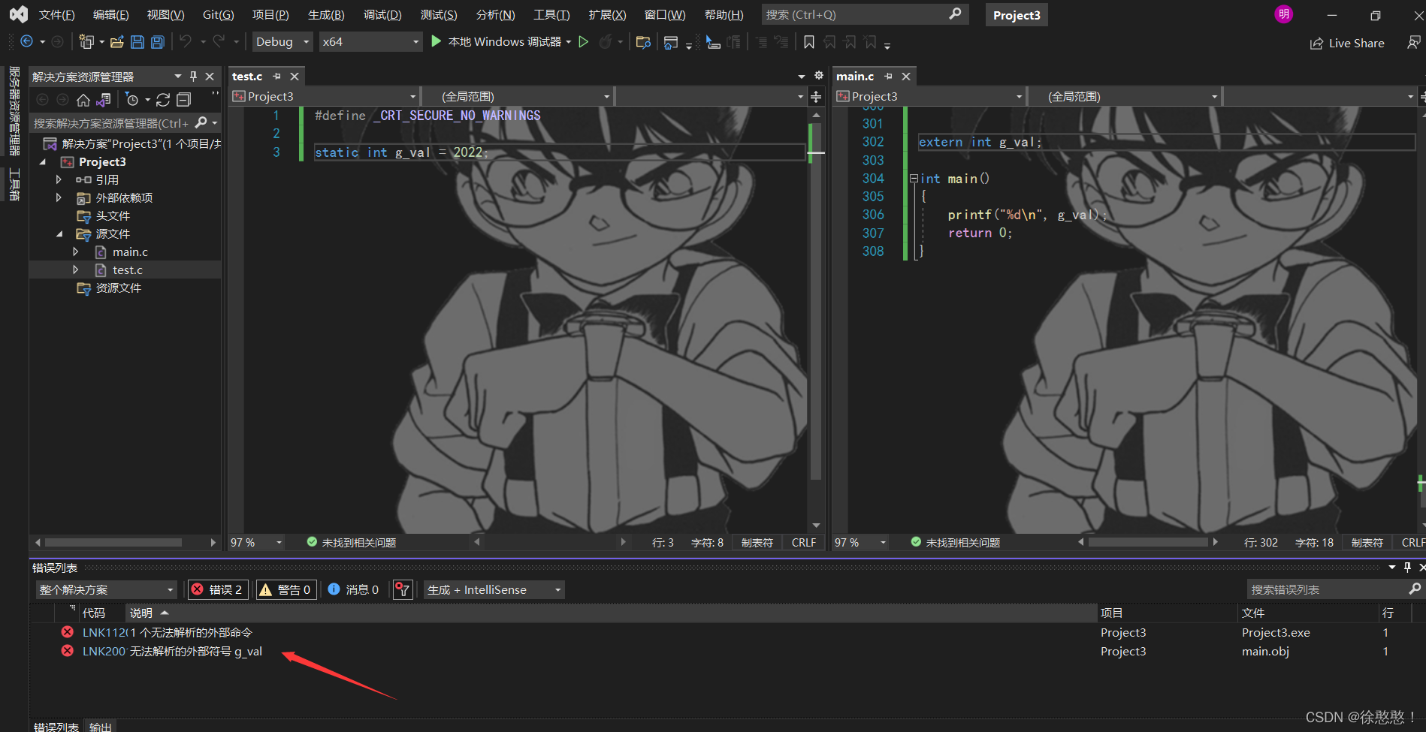1426x732 pixels.
Task: Switch to the main.c editor tab
Action: pos(855,77)
